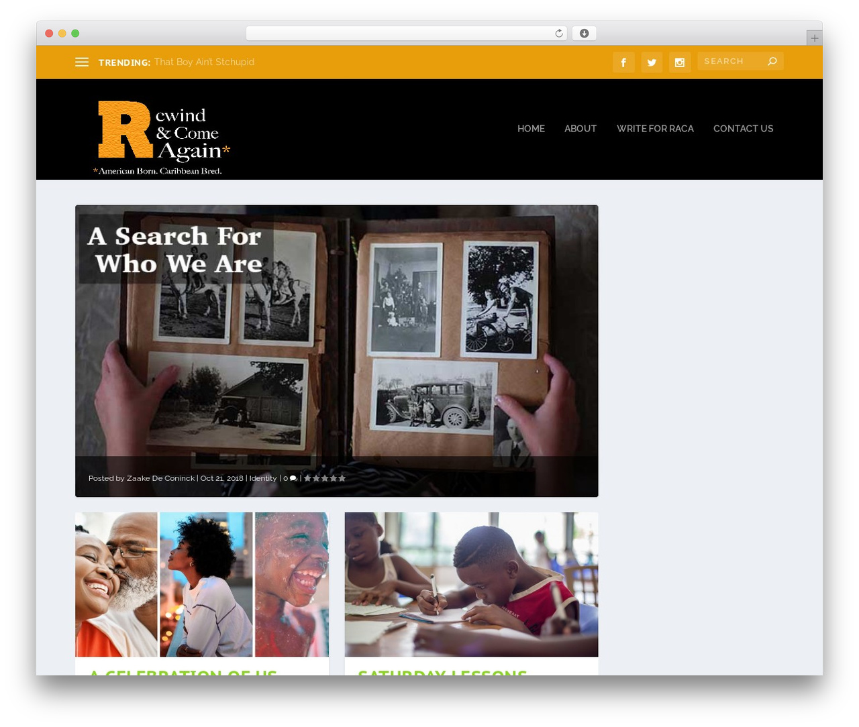This screenshot has width=859, height=727.
Task: Click the green macOS maximize button
Action: (75, 34)
